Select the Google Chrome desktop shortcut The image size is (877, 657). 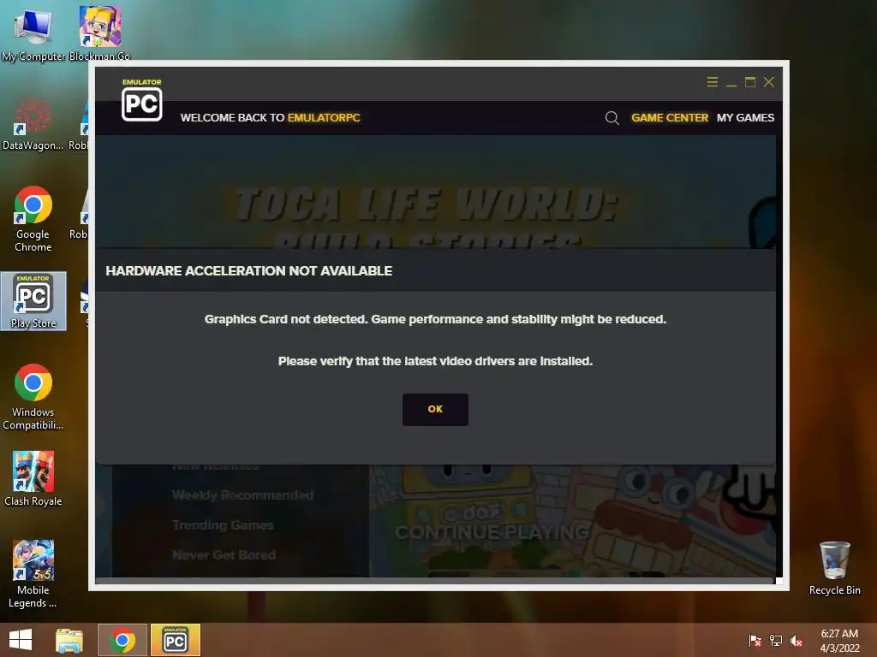(x=33, y=218)
